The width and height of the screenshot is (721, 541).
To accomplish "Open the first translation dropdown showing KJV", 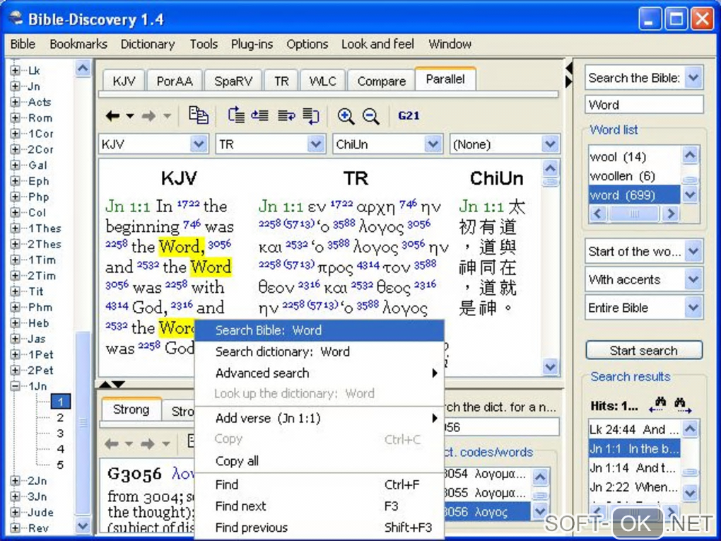I will (x=199, y=144).
